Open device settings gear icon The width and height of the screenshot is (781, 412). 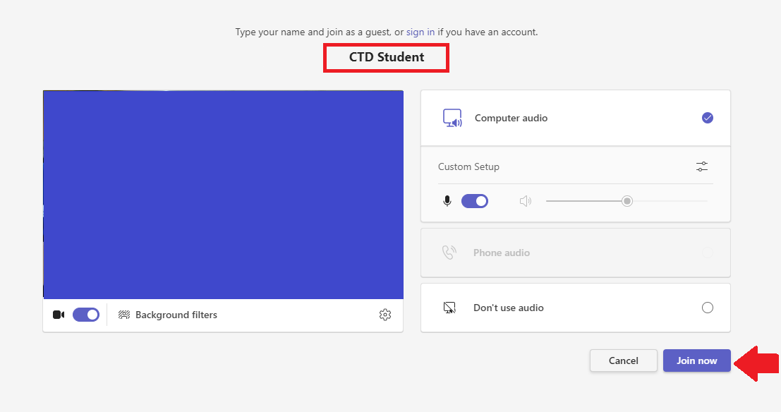(385, 315)
